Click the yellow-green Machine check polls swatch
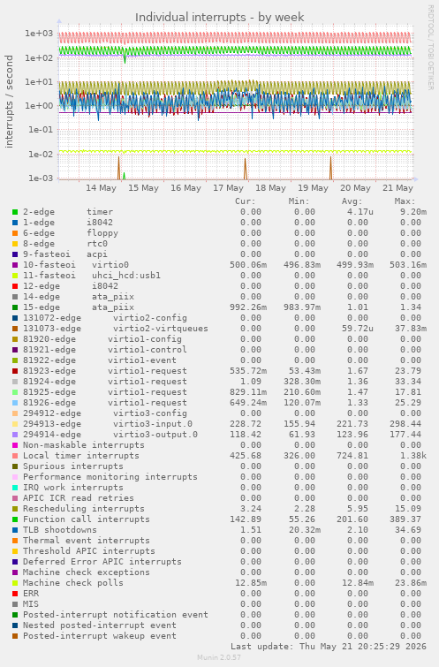439x667 pixels. pyautogui.click(x=15, y=583)
